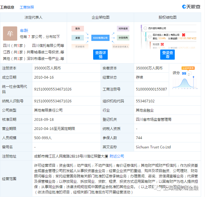This screenshot has width=205, height=197.
Task: Click 登录查看 button under equity structure
Action: point(167,55)
